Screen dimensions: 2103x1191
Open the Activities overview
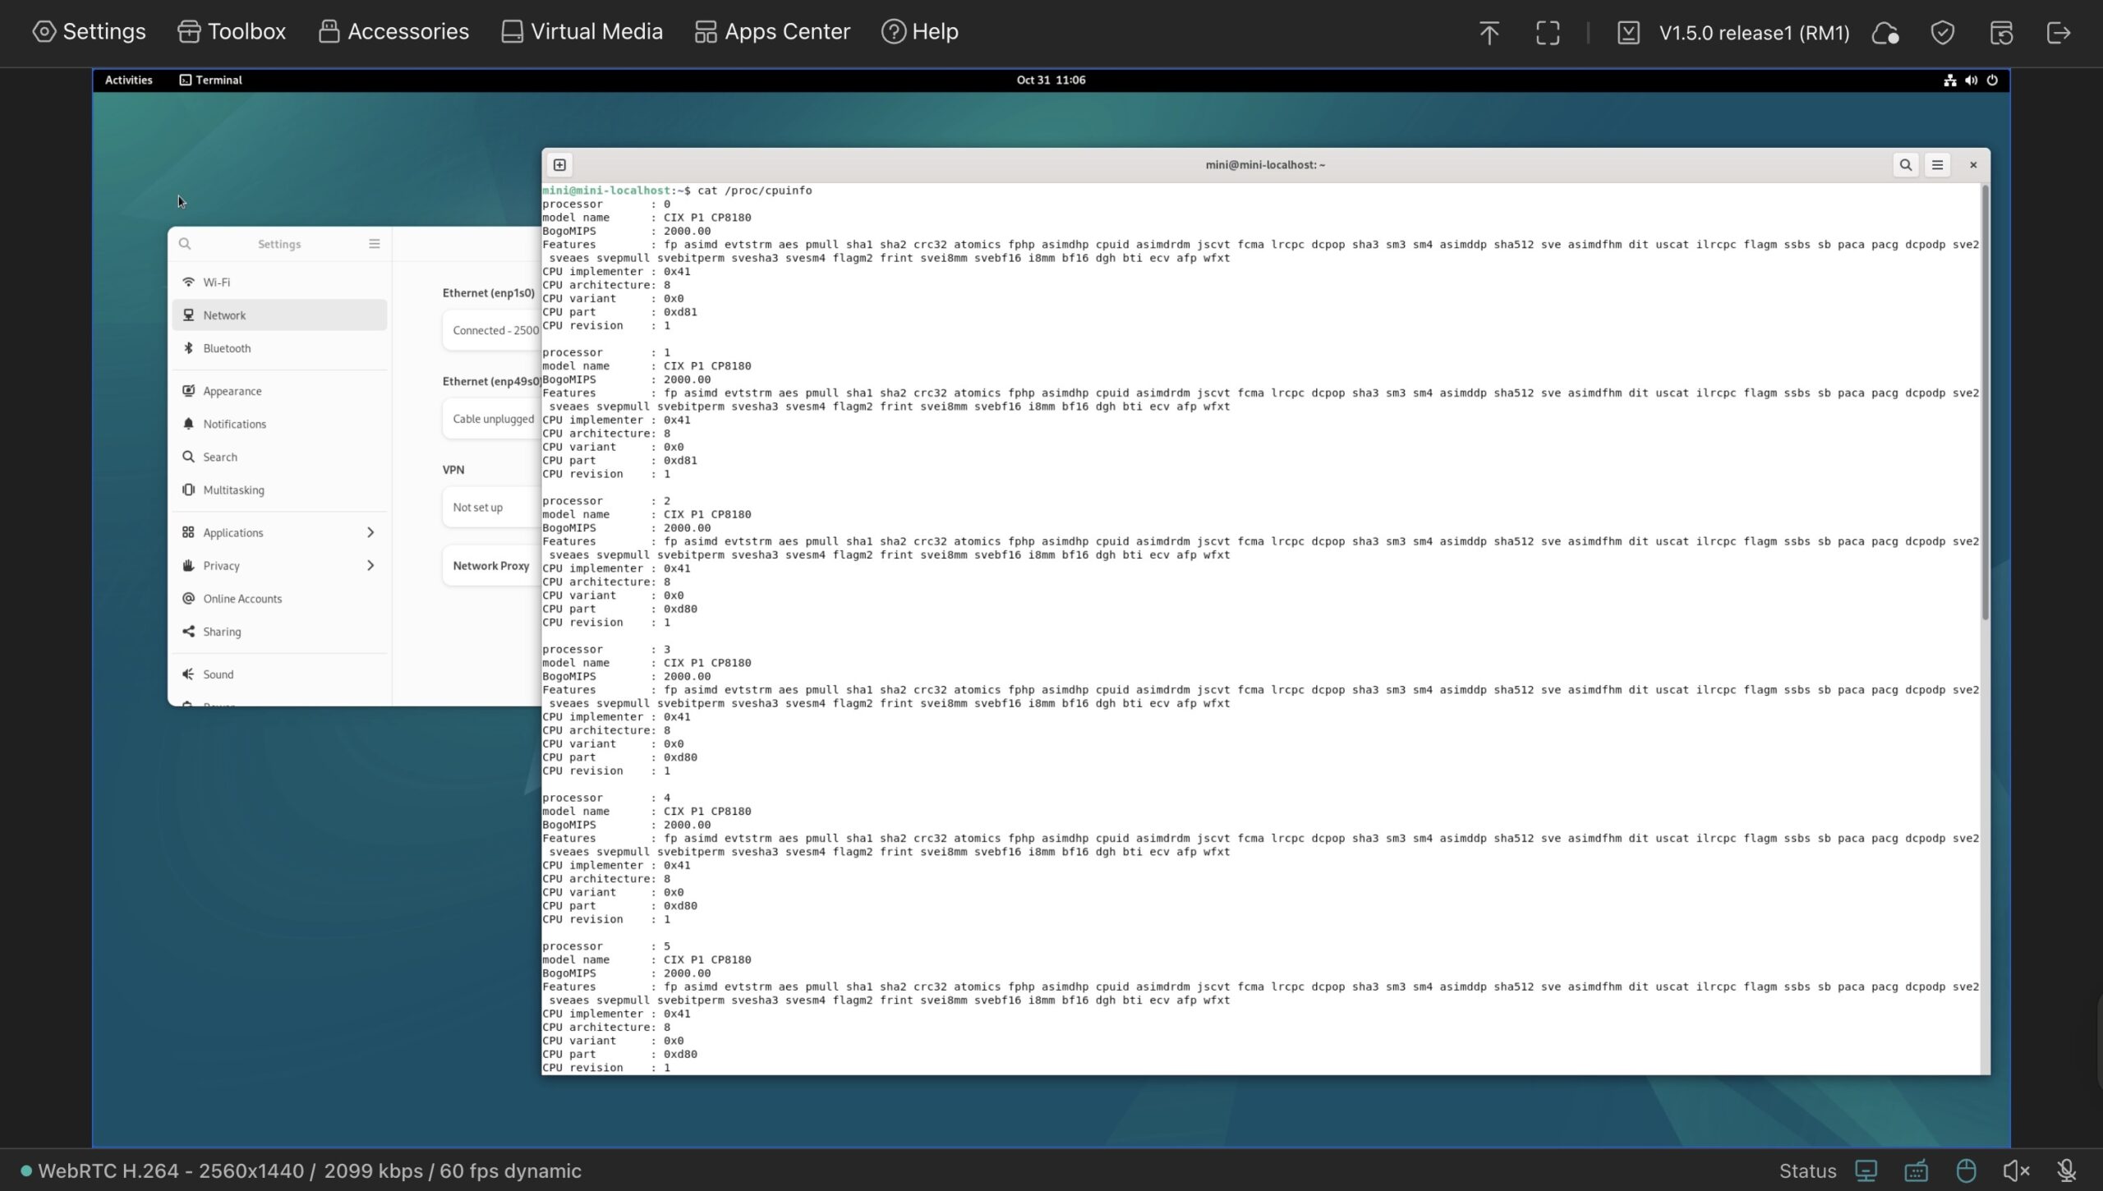pyautogui.click(x=128, y=80)
